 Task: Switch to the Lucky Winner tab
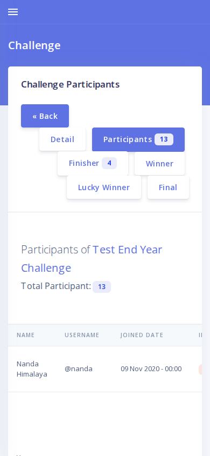(104, 187)
